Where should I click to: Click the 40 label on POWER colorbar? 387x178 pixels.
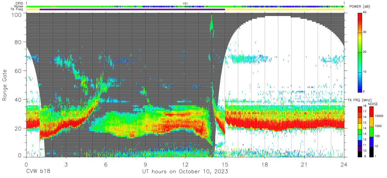(x=365, y=12)
